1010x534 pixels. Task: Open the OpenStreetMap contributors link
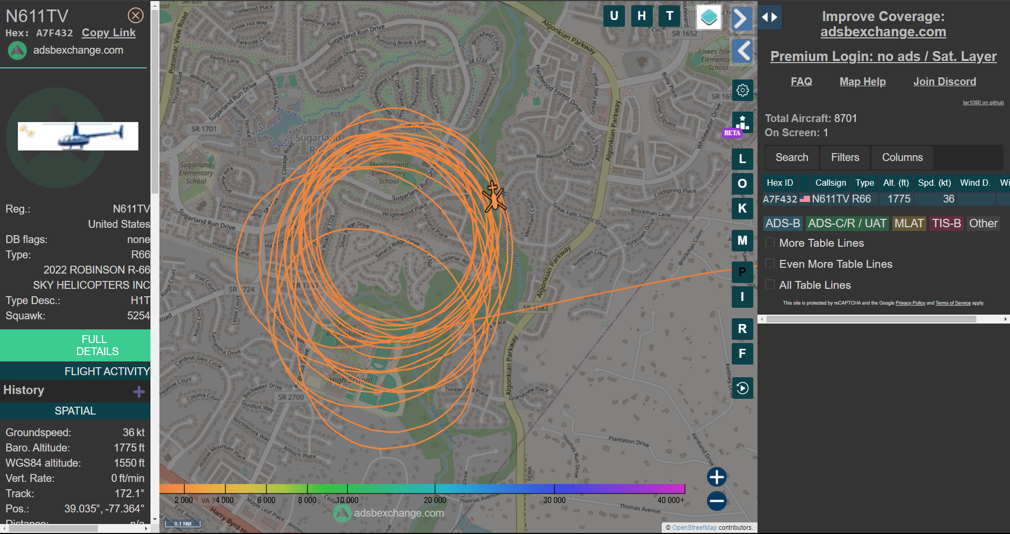694,528
